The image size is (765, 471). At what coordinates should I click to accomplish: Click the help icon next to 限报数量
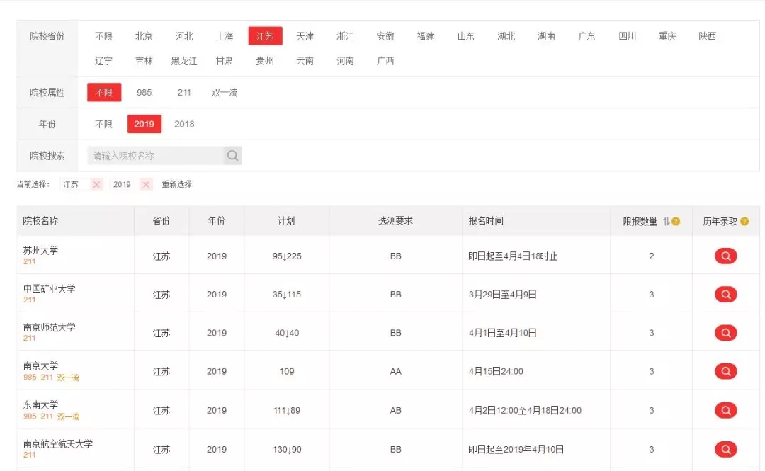coord(676,222)
